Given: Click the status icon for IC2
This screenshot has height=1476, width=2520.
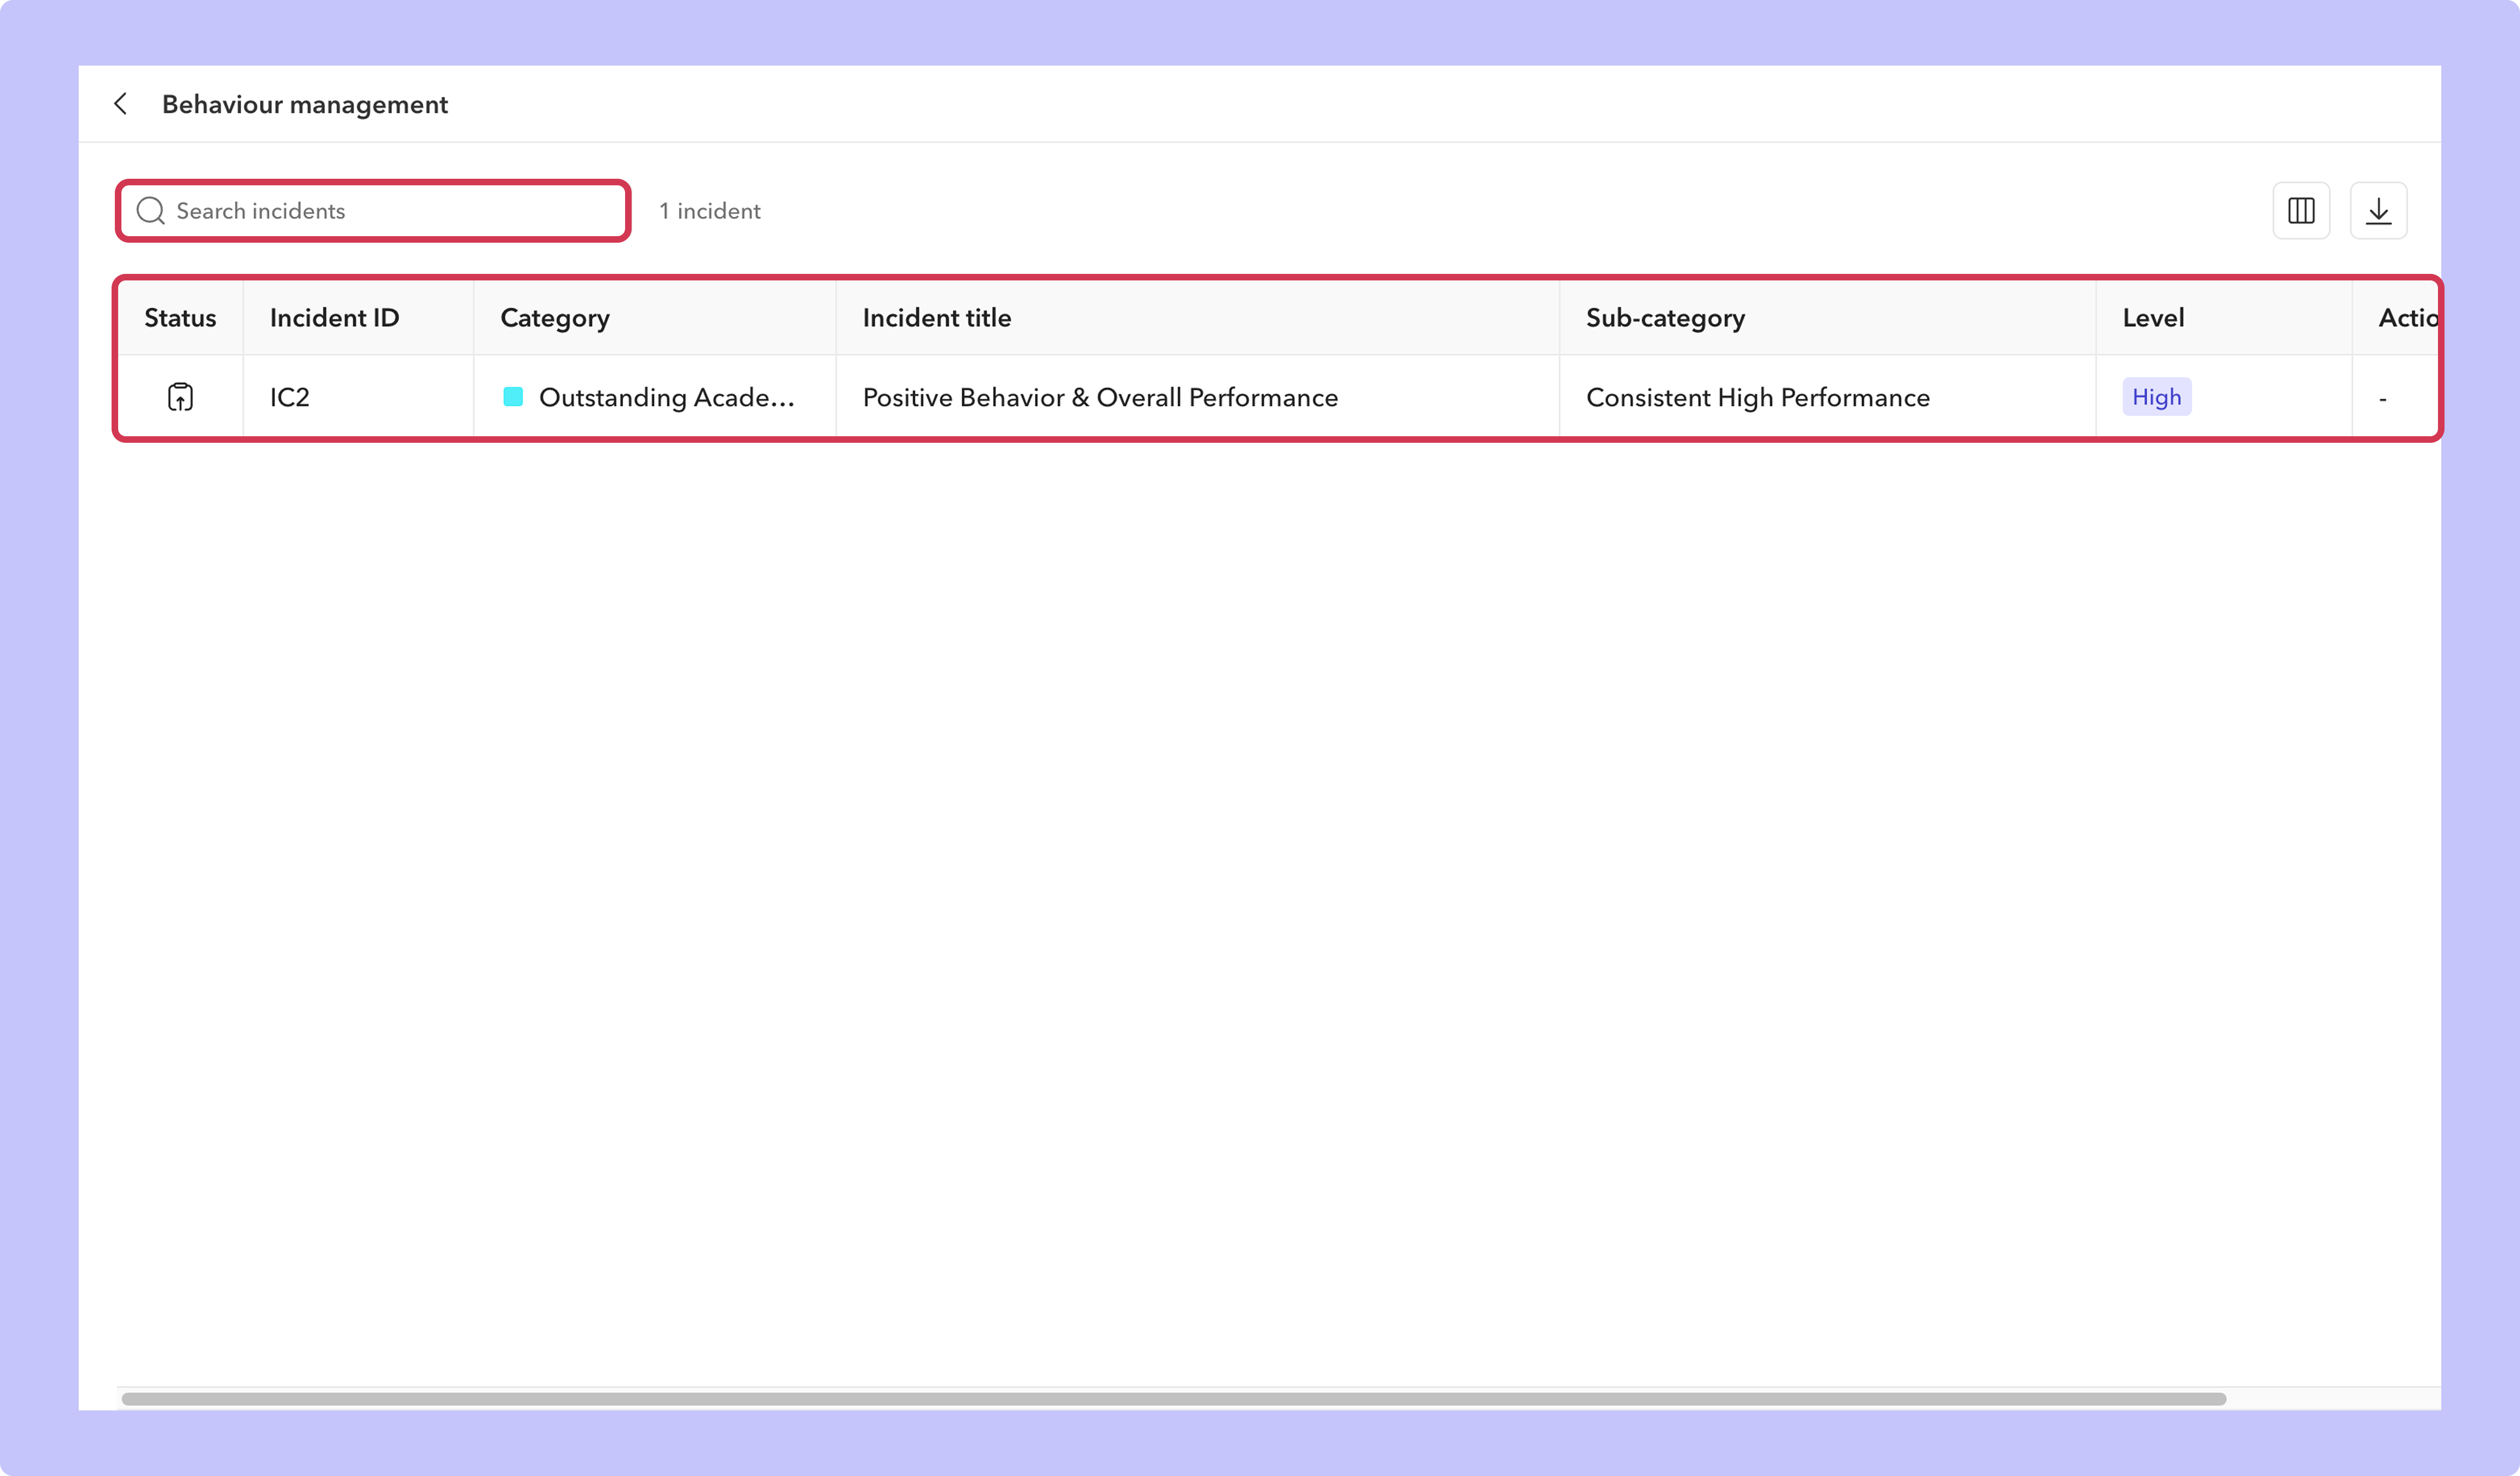Looking at the screenshot, I should click(x=180, y=397).
